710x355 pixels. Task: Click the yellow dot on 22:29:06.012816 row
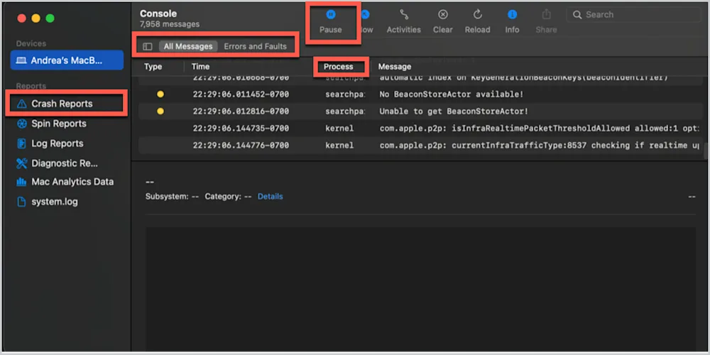(x=160, y=111)
